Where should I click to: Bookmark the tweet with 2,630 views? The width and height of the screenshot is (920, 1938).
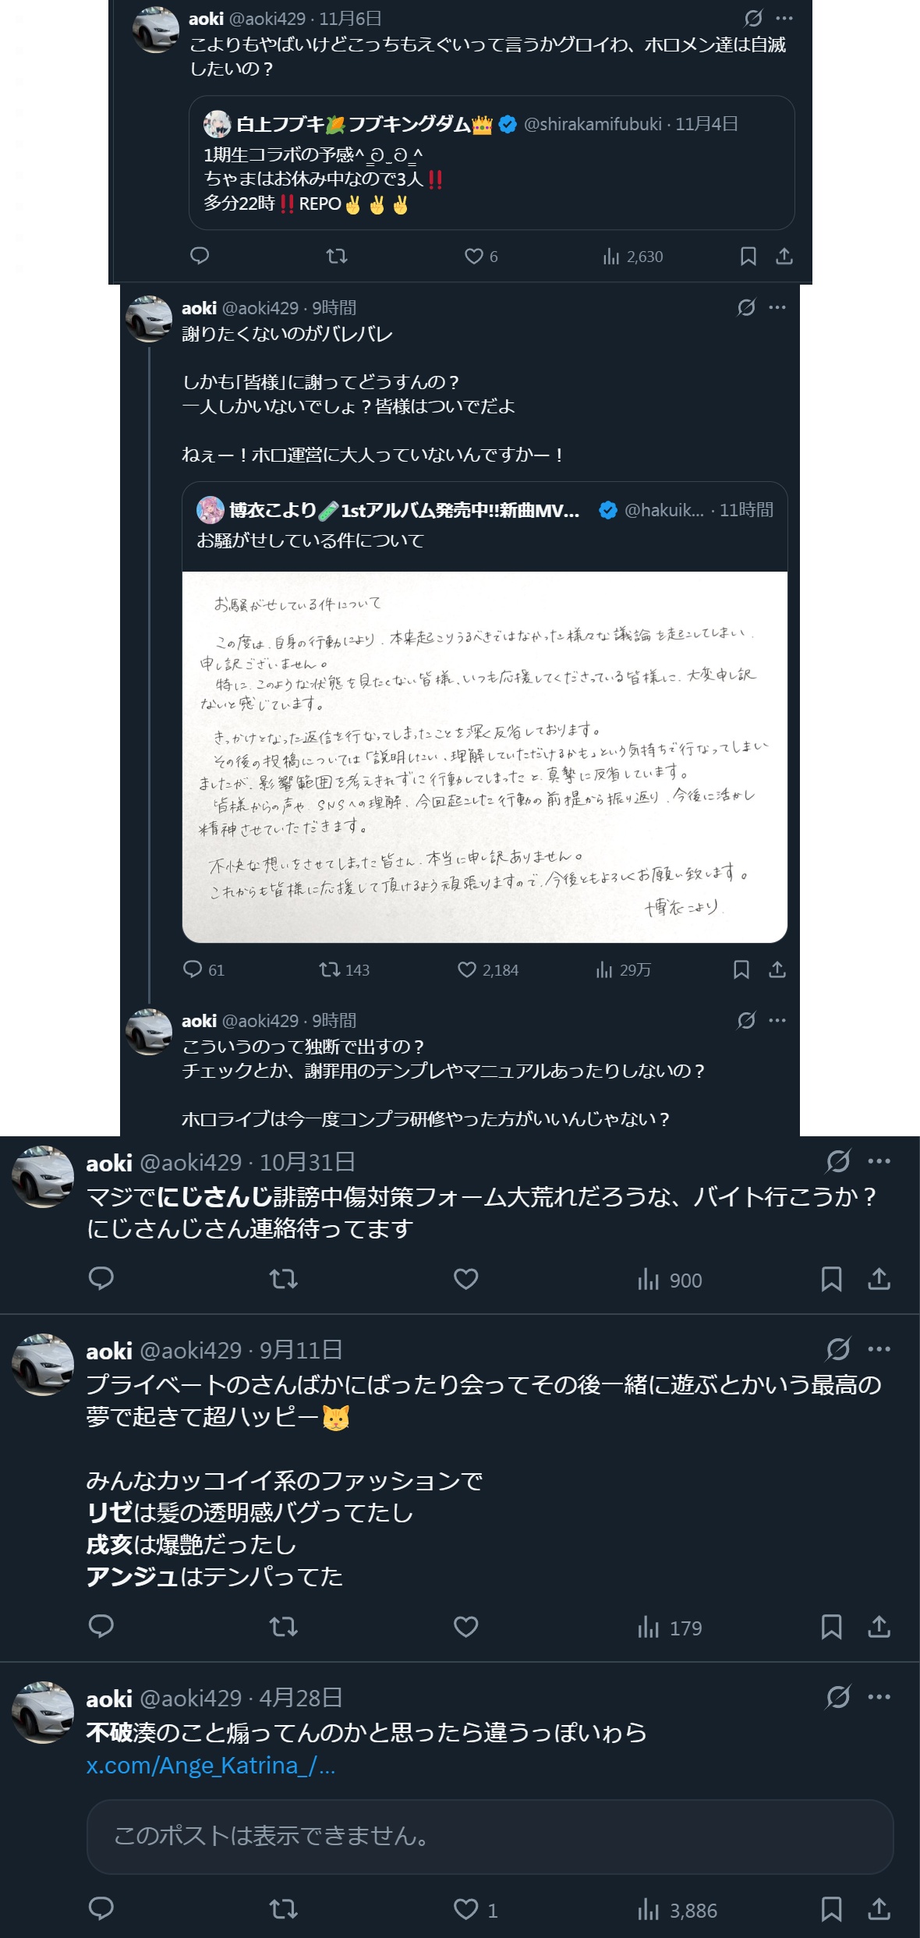coord(748,256)
